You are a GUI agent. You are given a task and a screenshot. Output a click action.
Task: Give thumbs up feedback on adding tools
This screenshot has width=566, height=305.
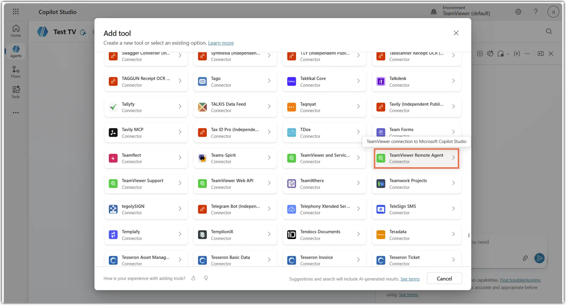193,278
